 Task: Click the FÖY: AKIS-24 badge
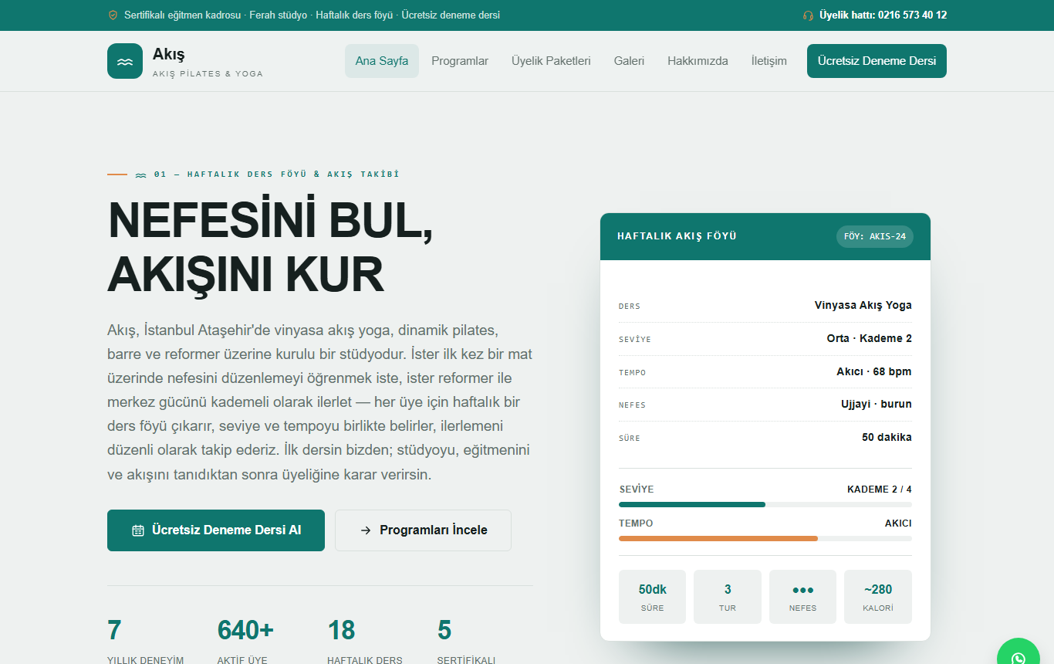[x=875, y=236]
